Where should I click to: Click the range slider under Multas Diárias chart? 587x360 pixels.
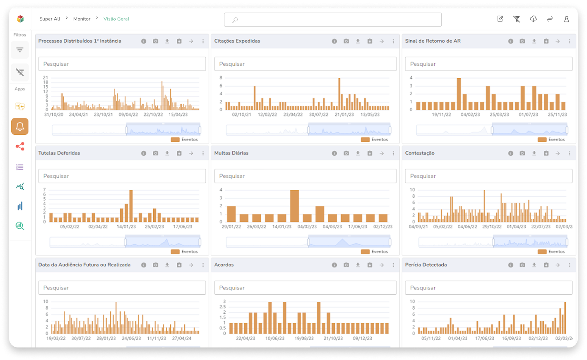(x=309, y=242)
